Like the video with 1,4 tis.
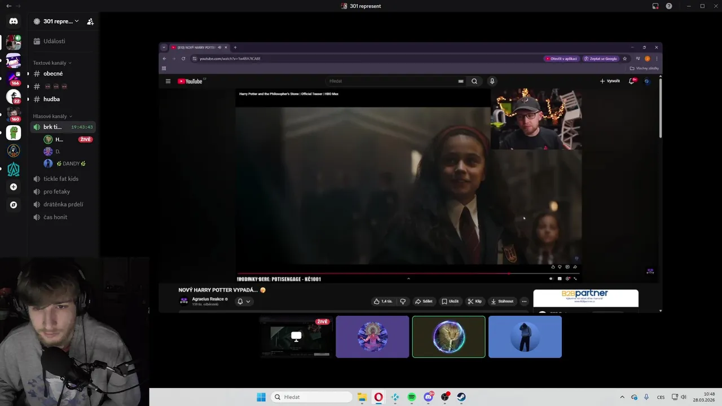Screen dimensions: 722x406 [384, 301]
